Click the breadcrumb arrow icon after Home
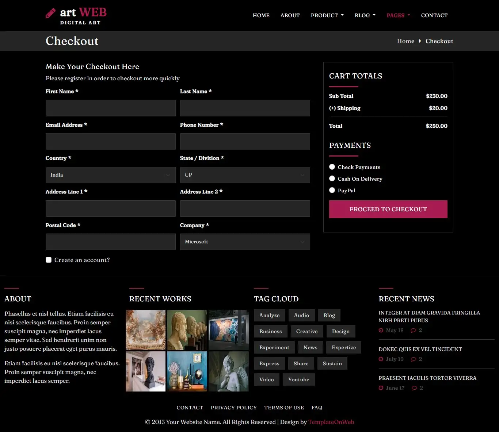The height and width of the screenshot is (432, 499). pos(420,41)
